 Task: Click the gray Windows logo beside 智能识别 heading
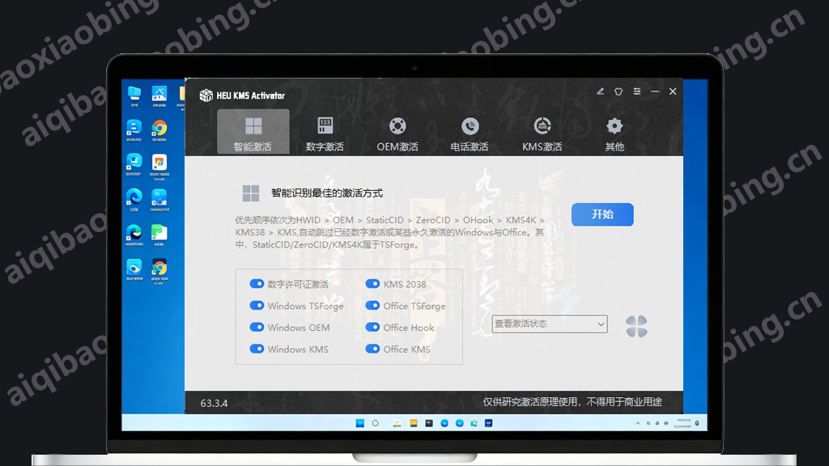point(251,193)
